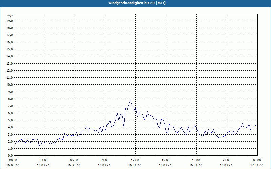Pick the 16,0 y-axis label

pos(9,42)
